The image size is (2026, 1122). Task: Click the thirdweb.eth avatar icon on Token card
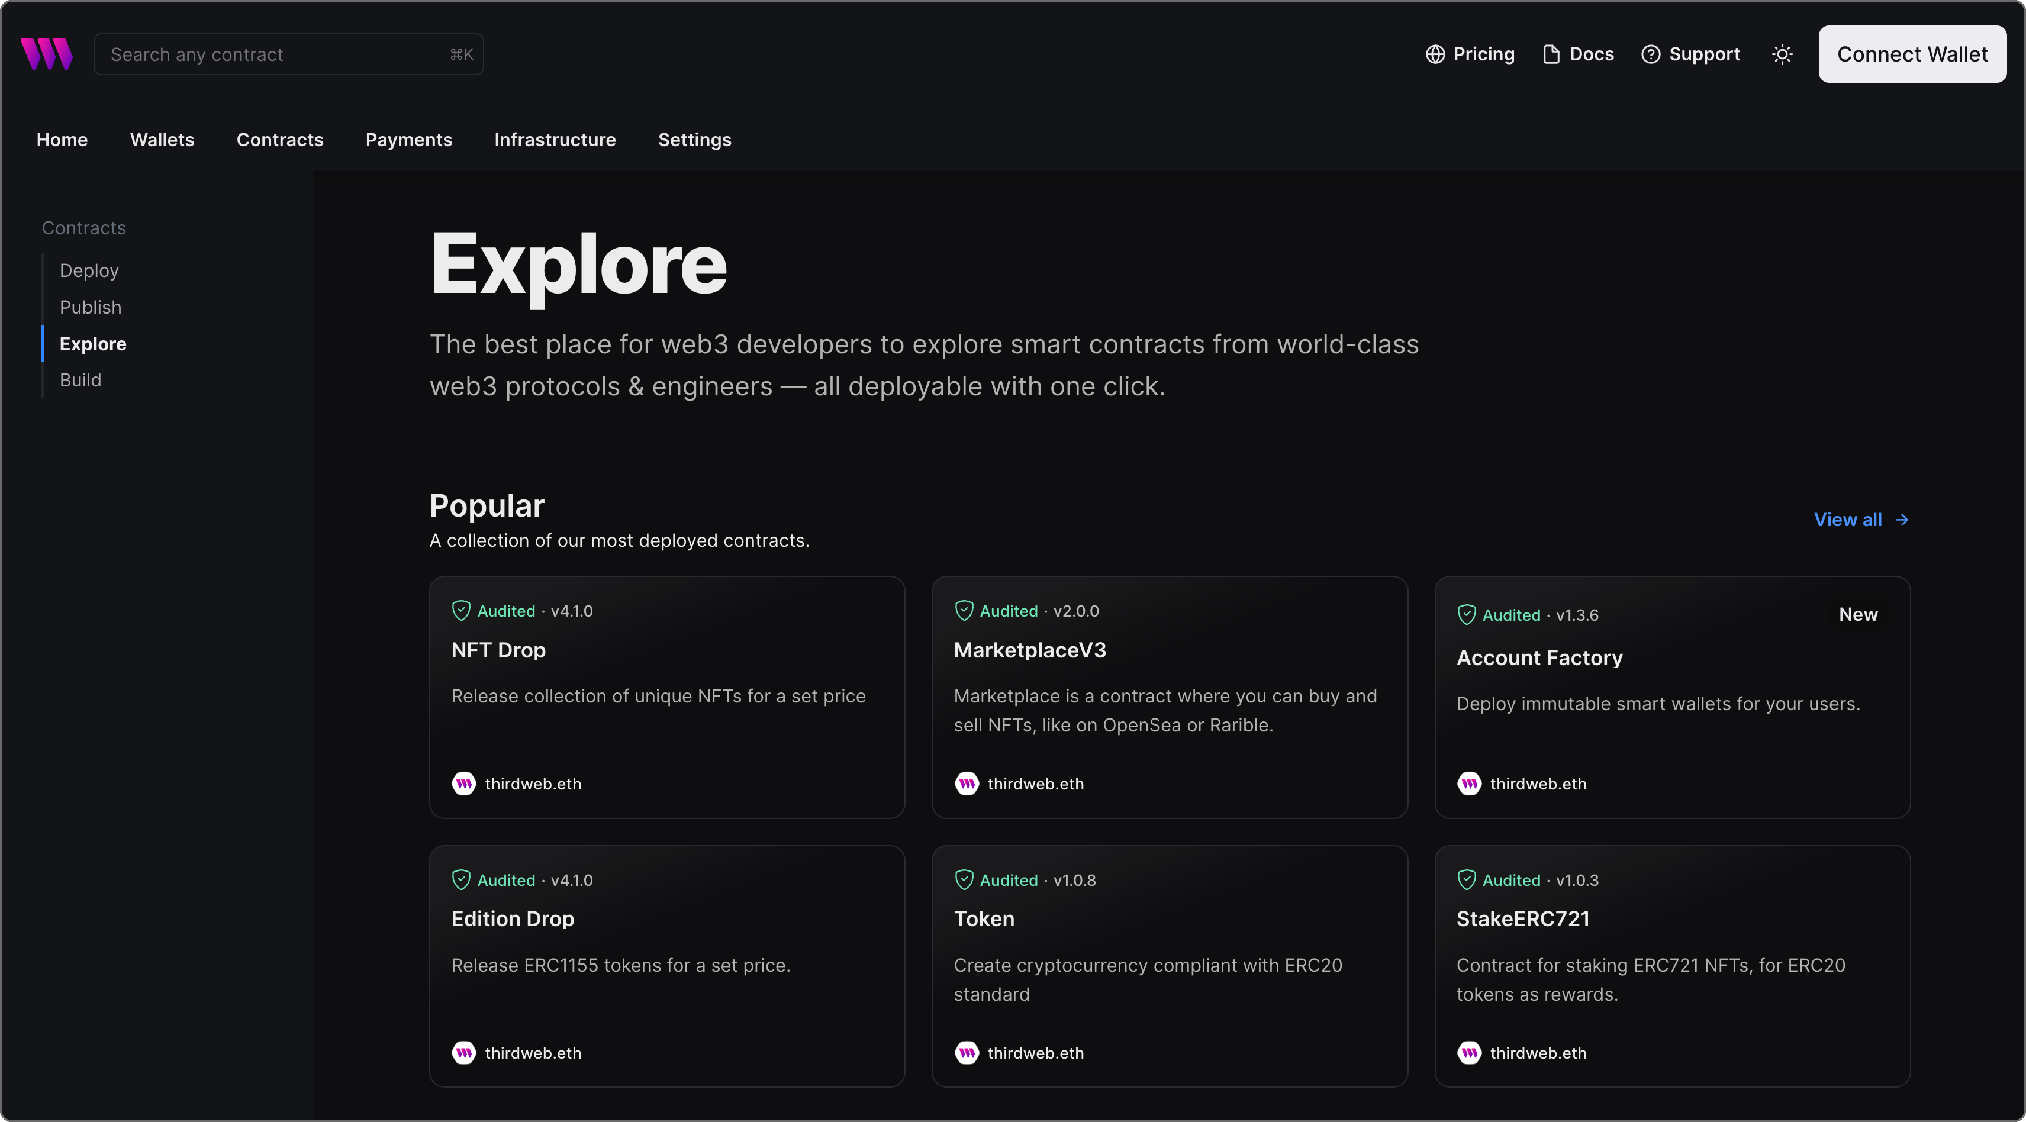[x=967, y=1052]
